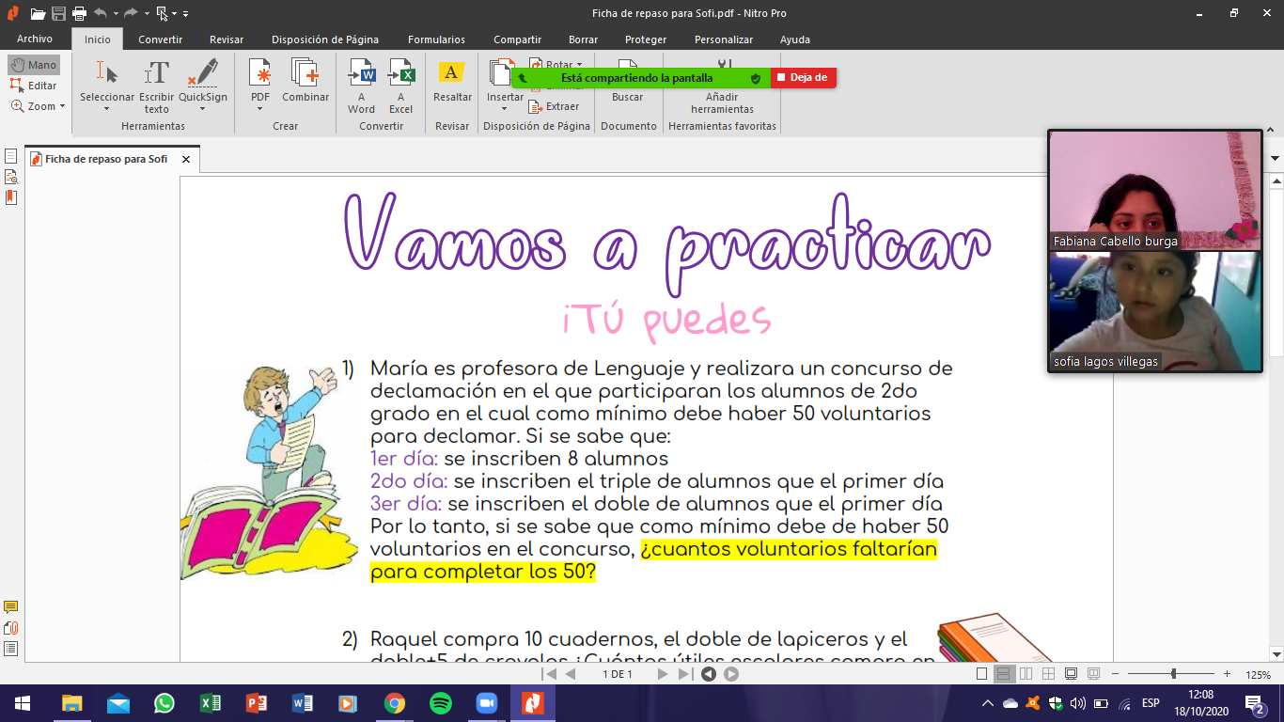Open the comments panel in left sidebar
1284x722 pixels.
coord(11,607)
